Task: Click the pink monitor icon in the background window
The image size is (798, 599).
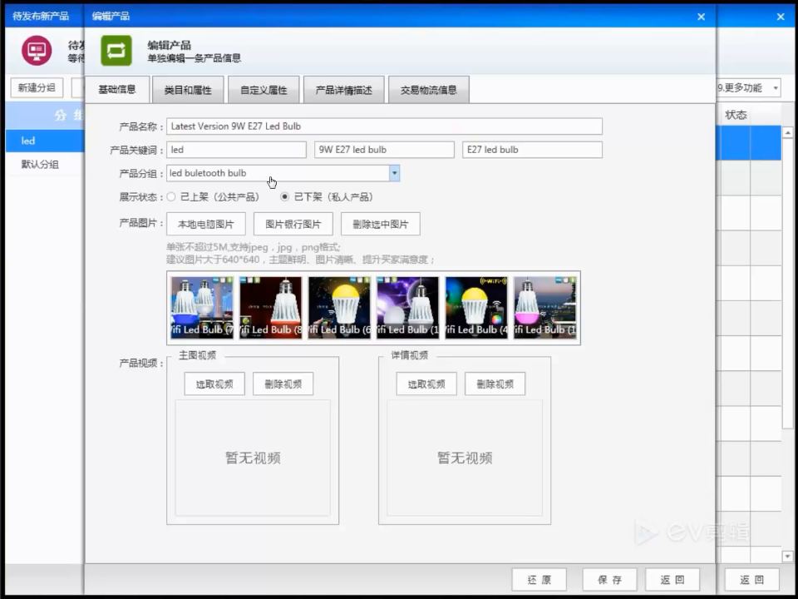Action: 36,51
